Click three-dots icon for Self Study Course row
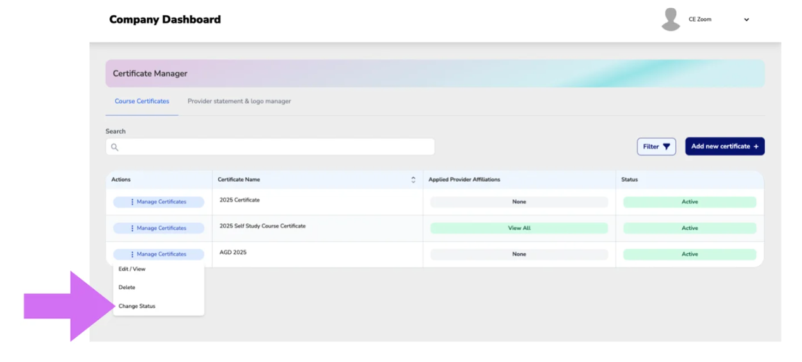The image size is (802, 362). [x=132, y=228]
